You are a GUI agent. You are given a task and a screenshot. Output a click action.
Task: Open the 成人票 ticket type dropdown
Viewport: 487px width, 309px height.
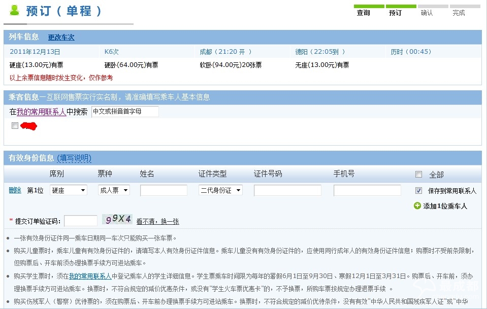coord(114,190)
